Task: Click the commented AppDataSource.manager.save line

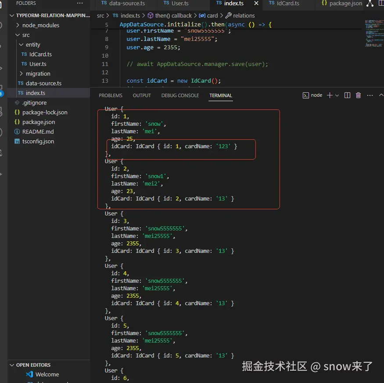Action: (x=197, y=64)
